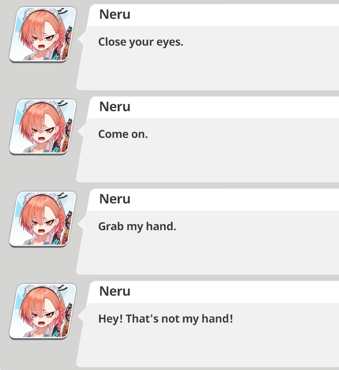Click the "Close your eyes." message text
The width and height of the screenshot is (339, 370).
click(141, 42)
